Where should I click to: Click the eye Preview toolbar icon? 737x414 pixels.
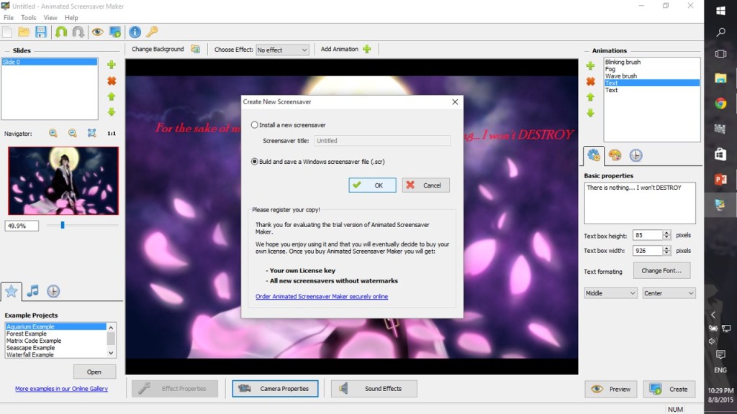[x=97, y=32]
